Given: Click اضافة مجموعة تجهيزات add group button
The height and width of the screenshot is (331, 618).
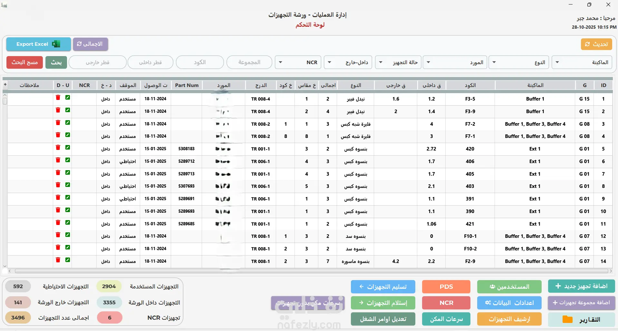Looking at the screenshot, I should point(581,303).
